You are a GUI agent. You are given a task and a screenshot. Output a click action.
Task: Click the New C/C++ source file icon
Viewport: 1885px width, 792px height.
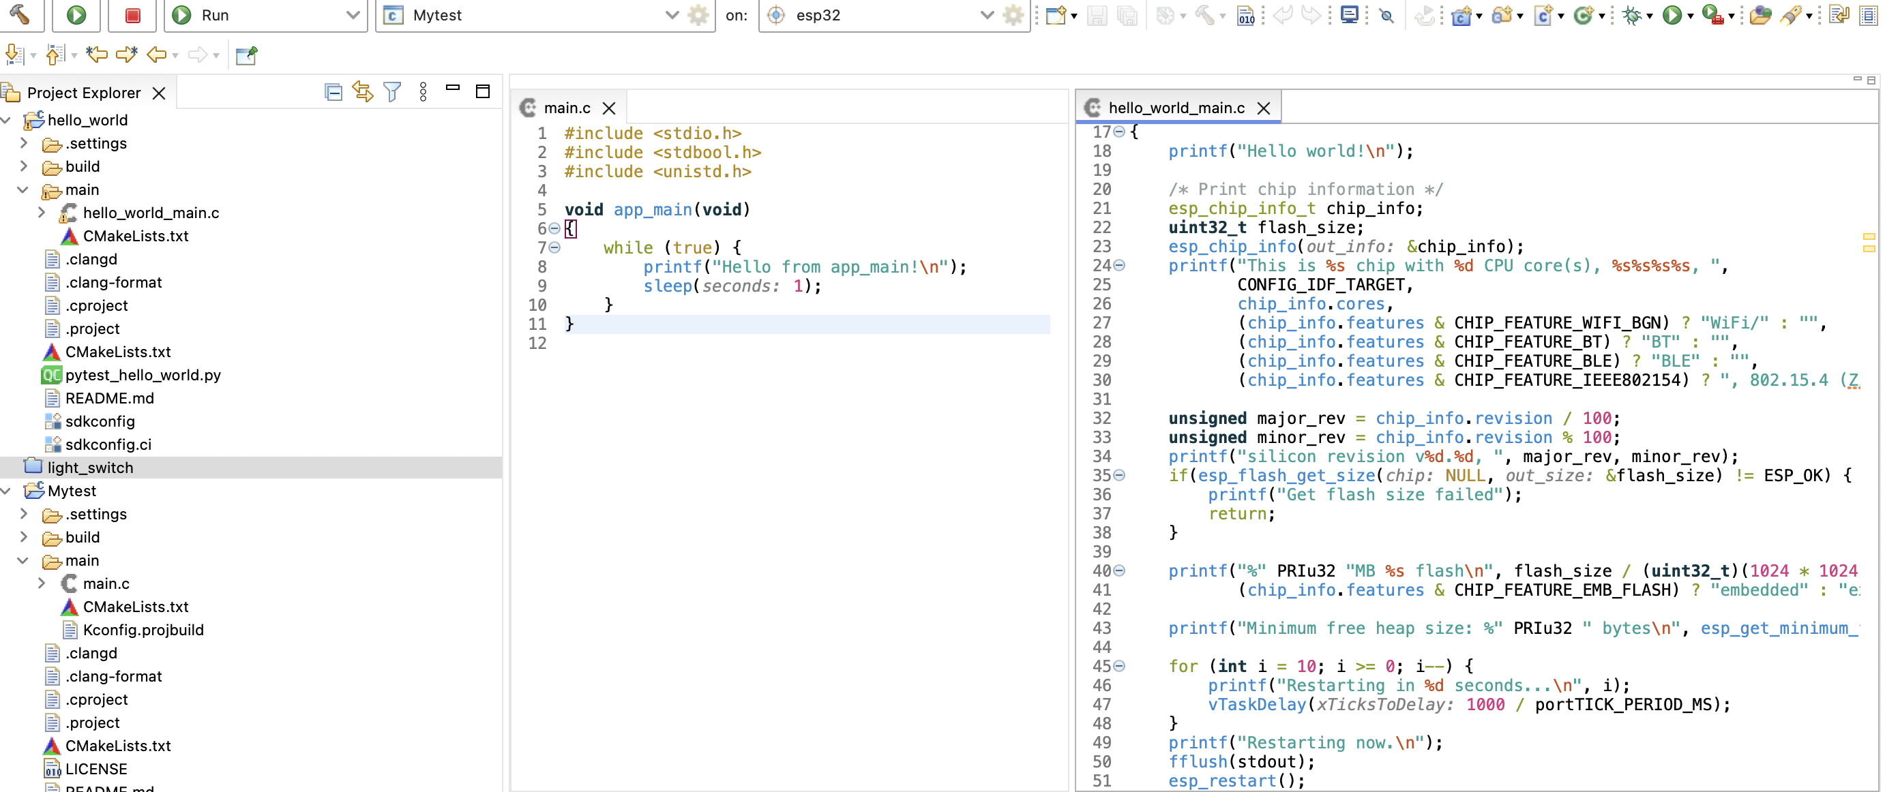[x=1543, y=14]
